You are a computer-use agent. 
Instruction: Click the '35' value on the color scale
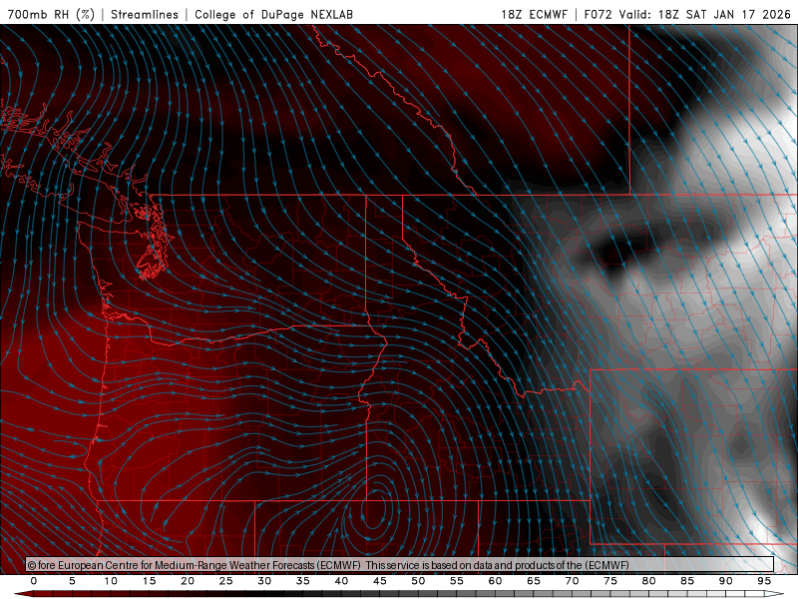point(303,581)
